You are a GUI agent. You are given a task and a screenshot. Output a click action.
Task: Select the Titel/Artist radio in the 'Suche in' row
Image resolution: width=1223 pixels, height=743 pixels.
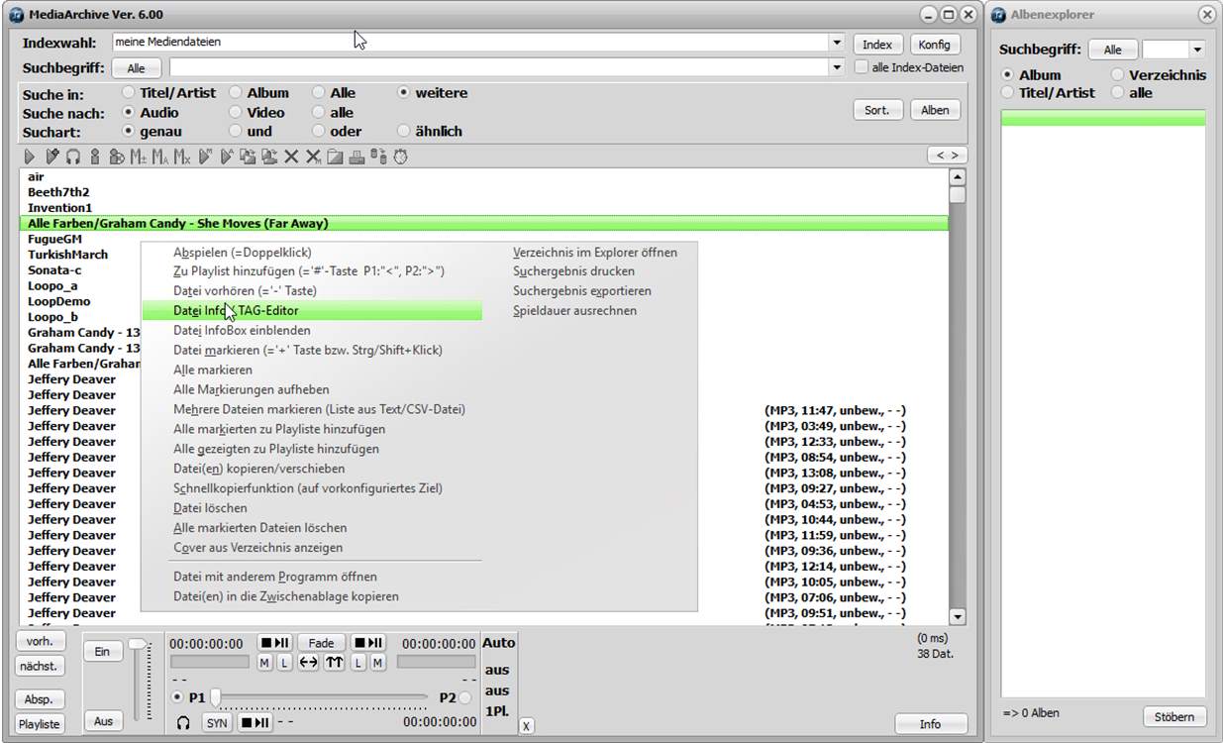pyautogui.click(x=129, y=92)
